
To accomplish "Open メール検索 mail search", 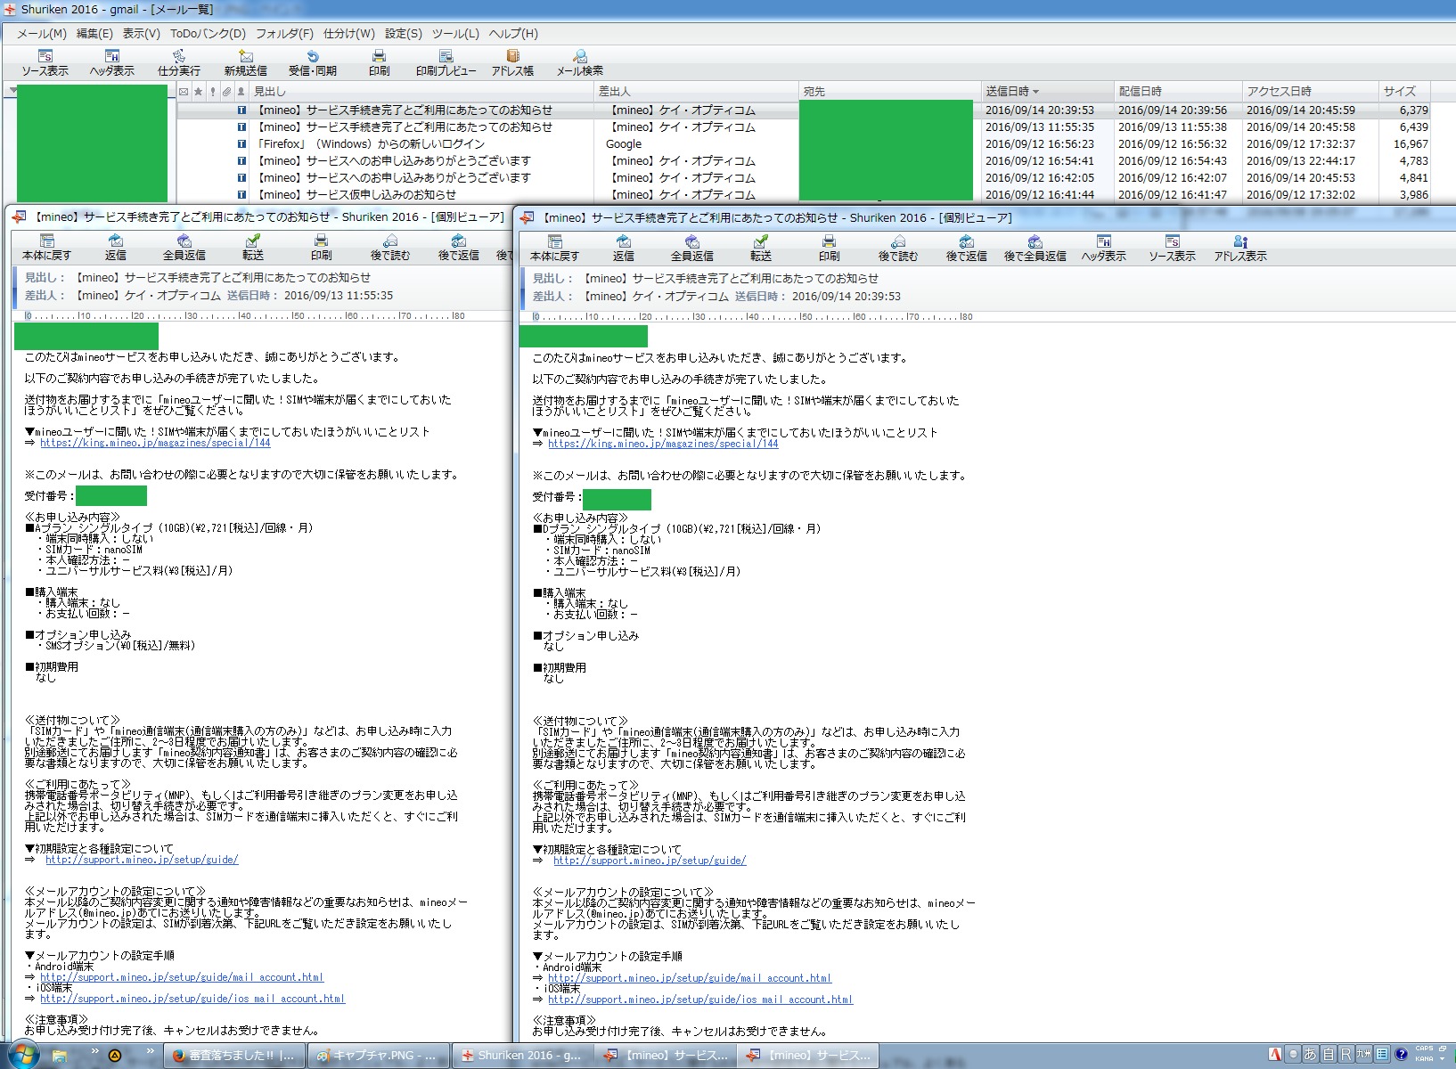I will pos(579,62).
